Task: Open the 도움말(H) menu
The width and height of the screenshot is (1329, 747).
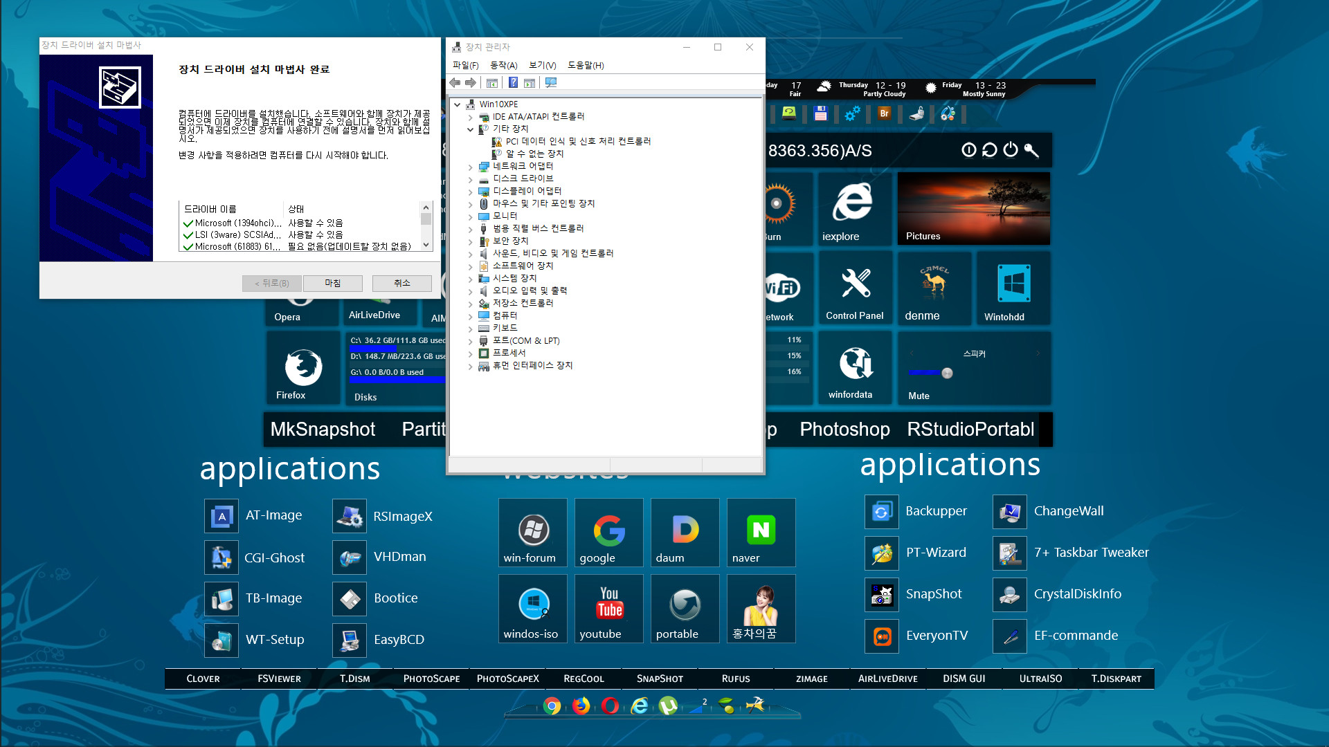Action: click(x=586, y=65)
